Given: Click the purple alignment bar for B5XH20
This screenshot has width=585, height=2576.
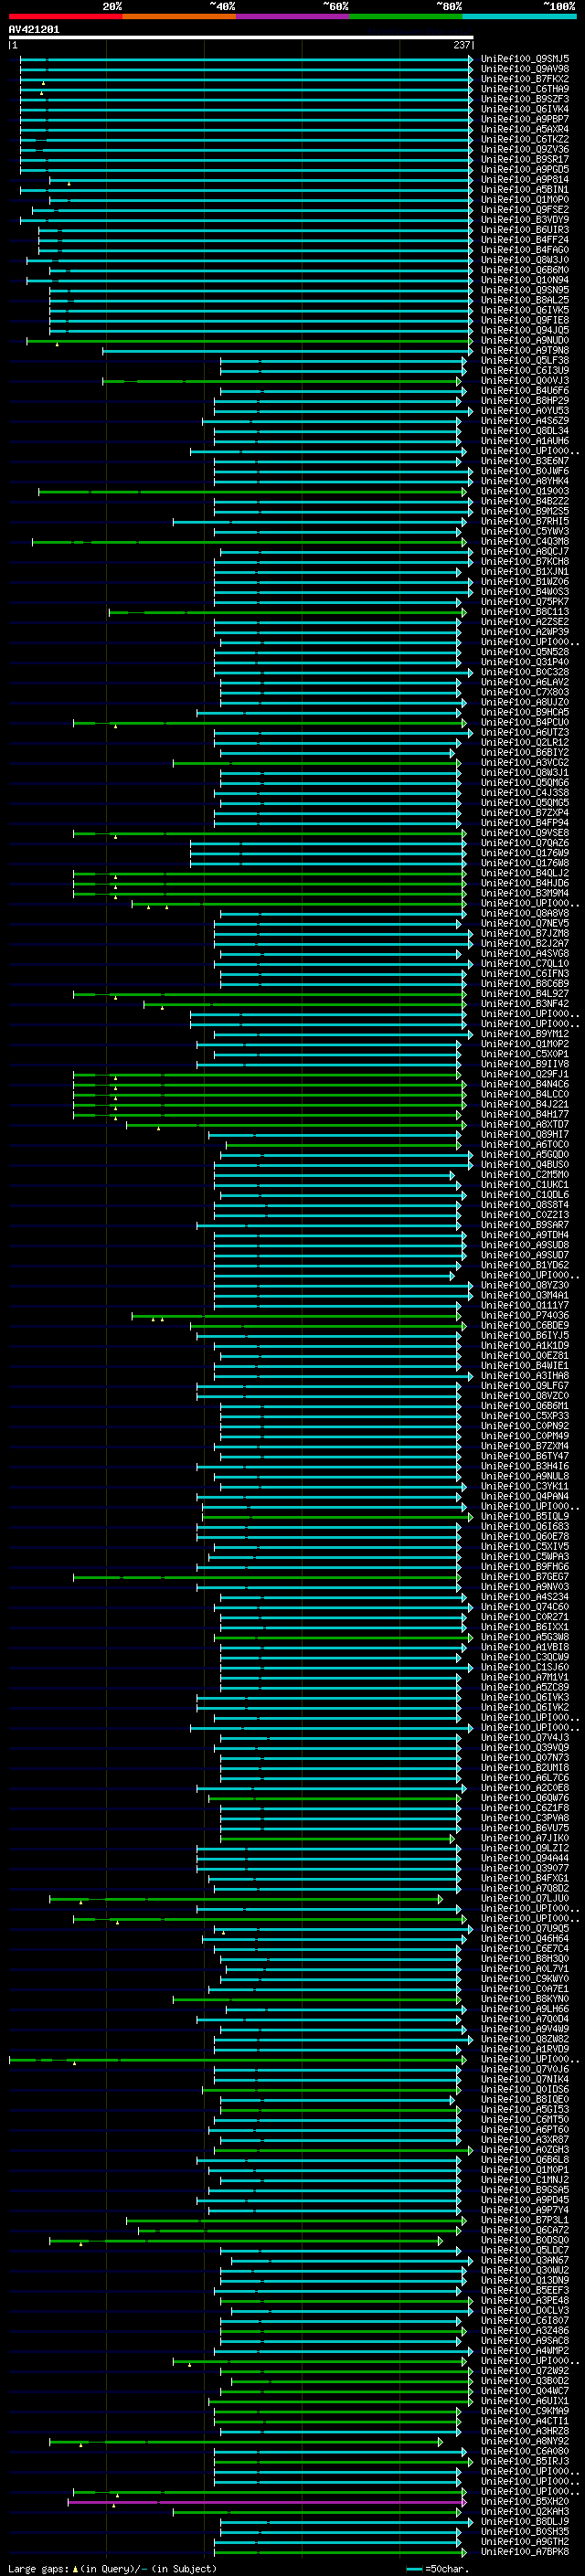Looking at the screenshot, I should click(x=266, y=2502).
